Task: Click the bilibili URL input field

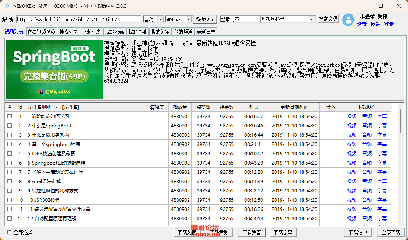Action: [79, 19]
